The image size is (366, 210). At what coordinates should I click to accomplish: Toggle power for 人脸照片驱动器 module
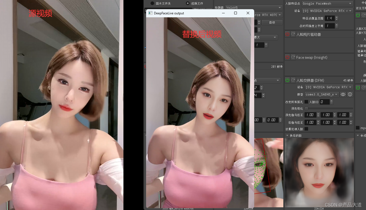(287, 34)
